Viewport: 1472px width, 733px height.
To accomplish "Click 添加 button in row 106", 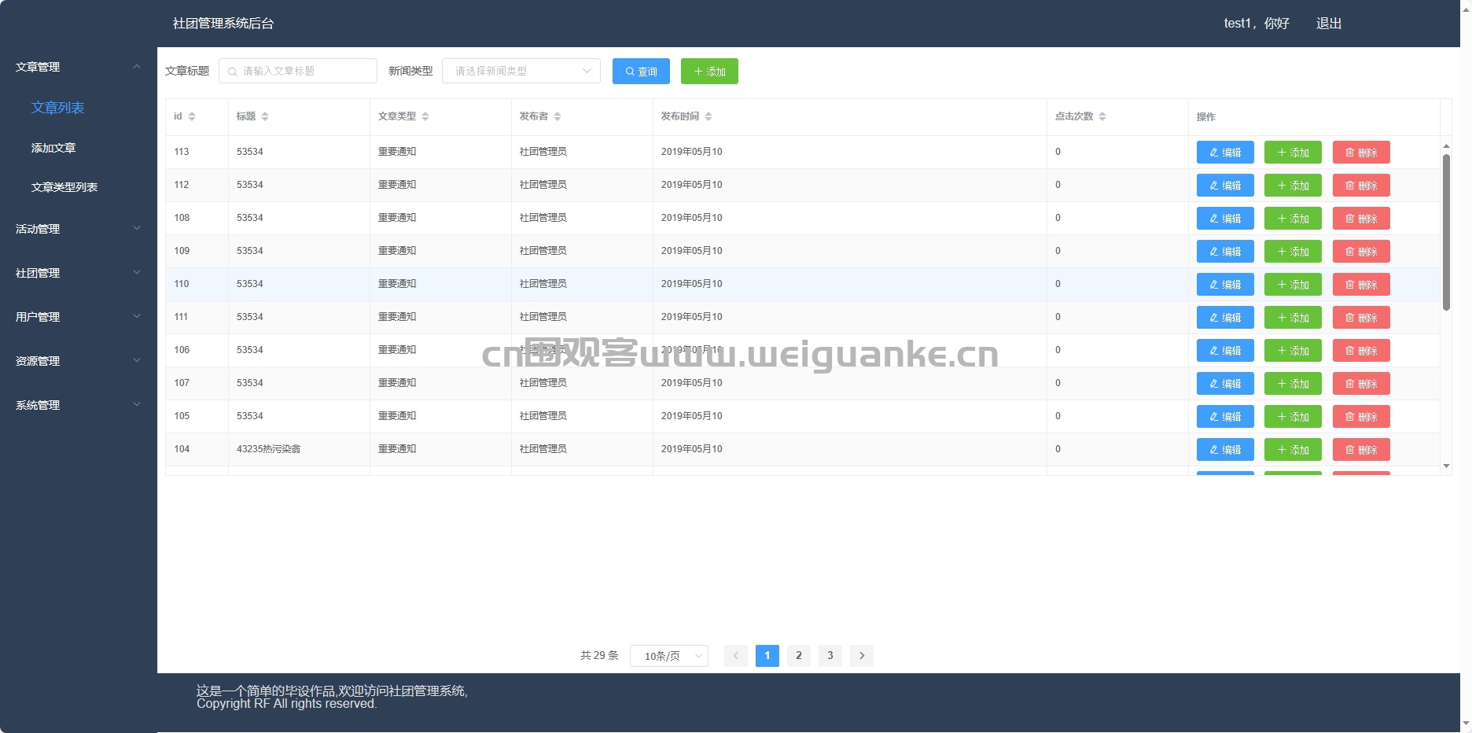I will click(1293, 351).
